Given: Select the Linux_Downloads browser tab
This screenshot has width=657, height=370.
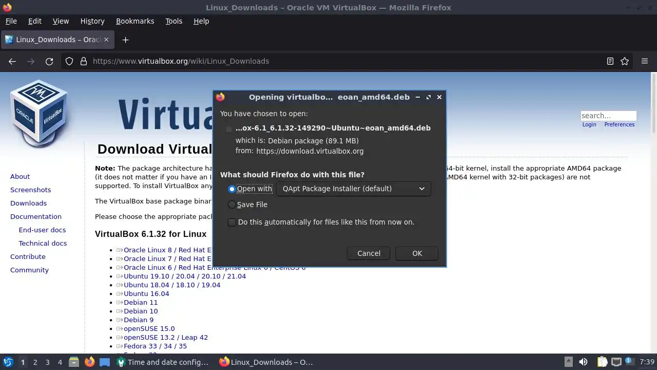Looking at the screenshot, I should point(57,40).
